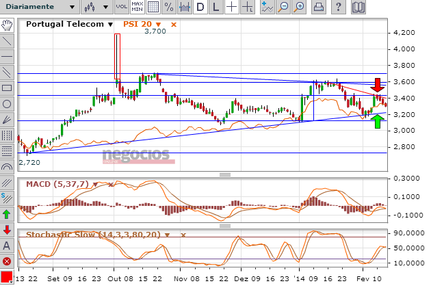Image resolution: width=431 pixels, height=288 pixels.
Task: Select the horizontal line tool
Action: point(7,57)
